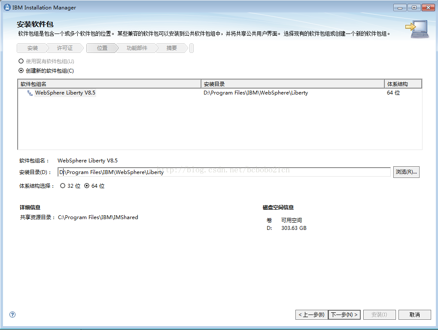The image size is (438, 330).
Task: Click the D: volume label
Action: click(269, 228)
